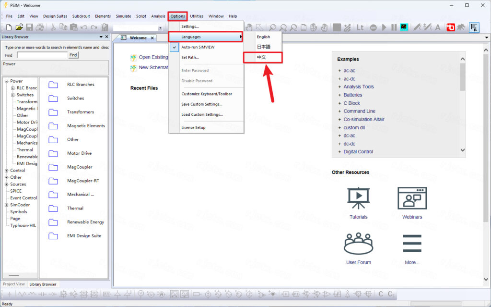Click the Tutorials presentation icon
The image size is (491, 307).
click(358, 198)
